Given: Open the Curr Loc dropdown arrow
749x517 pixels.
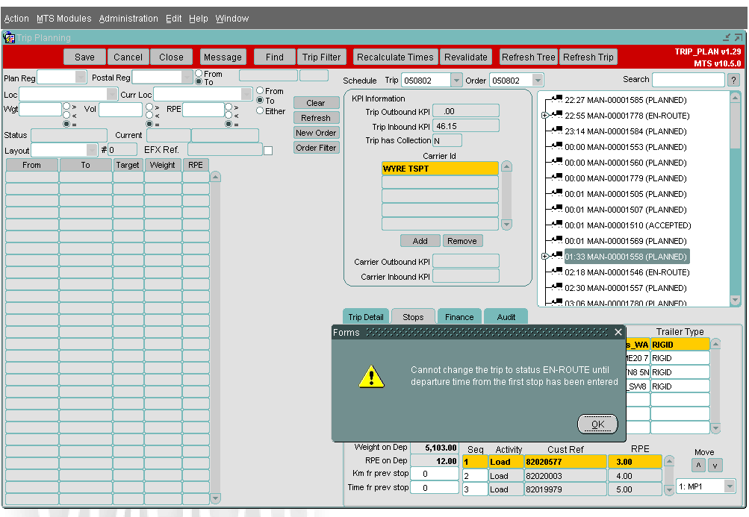Looking at the screenshot, I should tap(246, 94).
